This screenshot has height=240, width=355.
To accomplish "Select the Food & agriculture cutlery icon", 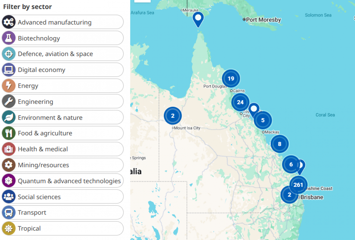I will coord(9,133).
